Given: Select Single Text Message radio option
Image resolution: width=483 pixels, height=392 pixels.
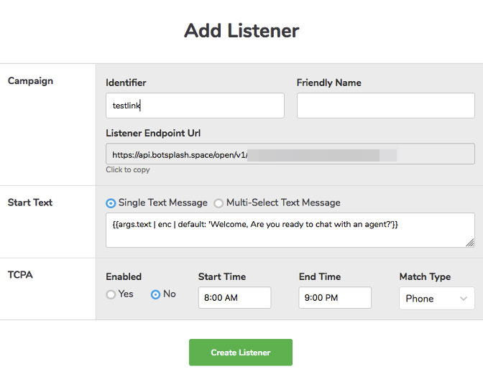Looking at the screenshot, I should tap(111, 203).
